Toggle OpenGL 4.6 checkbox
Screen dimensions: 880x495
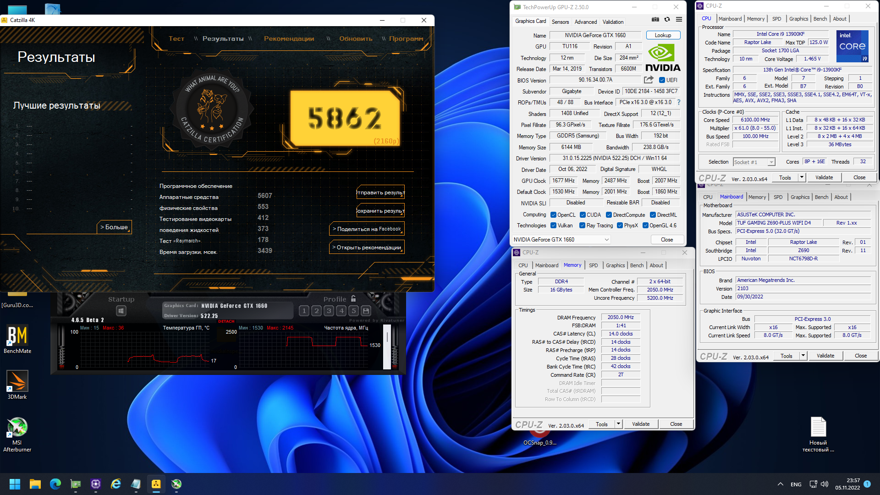(x=646, y=225)
